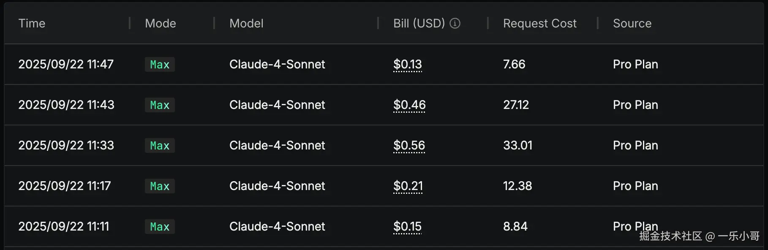Viewport: 768px width, 250px height.
Task: Open the $0.21 bill amount link
Action: pos(408,186)
